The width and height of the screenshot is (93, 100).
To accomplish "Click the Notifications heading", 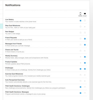I will click(x=13, y=5).
